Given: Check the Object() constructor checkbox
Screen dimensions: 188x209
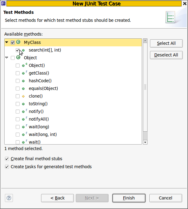Looking at the screenshot, I should (17, 66).
